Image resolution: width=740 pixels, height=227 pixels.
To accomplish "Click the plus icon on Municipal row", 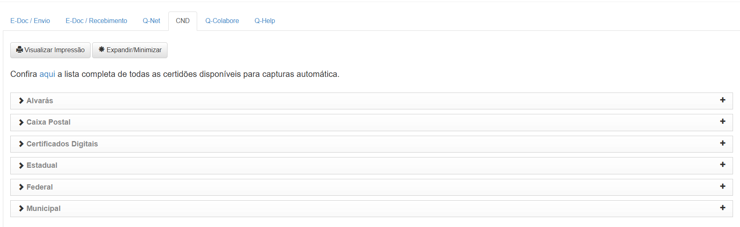I will click(x=722, y=208).
